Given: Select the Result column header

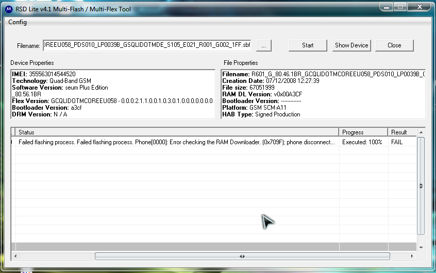Looking at the screenshot, I should [403, 132].
